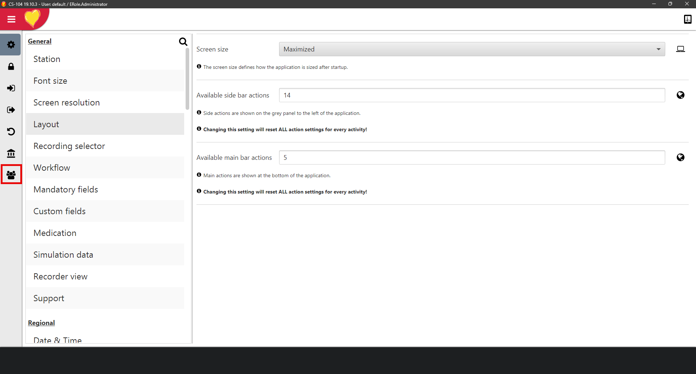The image size is (696, 374).
Task: Expand the Screen size dropdown
Action: pos(472,49)
